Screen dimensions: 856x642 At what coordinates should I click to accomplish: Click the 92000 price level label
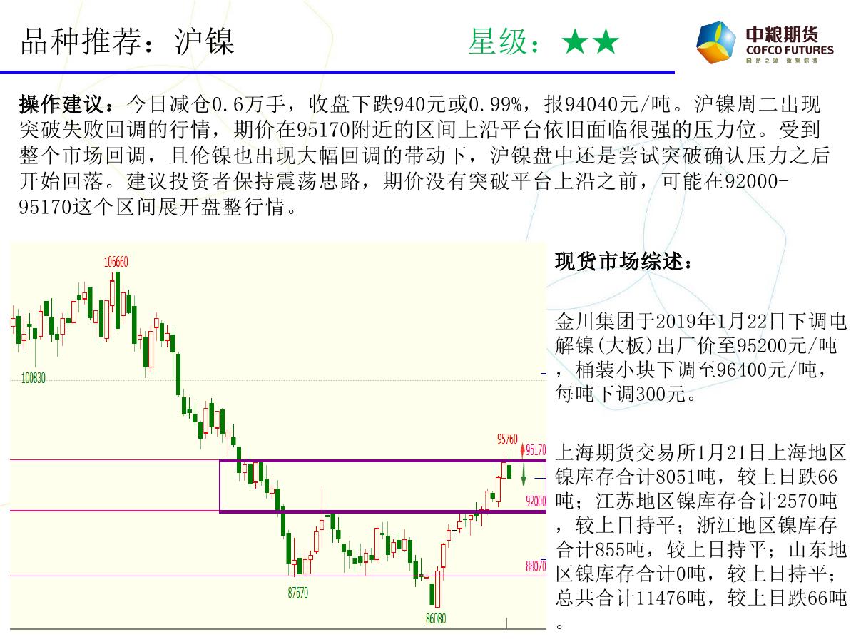tap(536, 501)
